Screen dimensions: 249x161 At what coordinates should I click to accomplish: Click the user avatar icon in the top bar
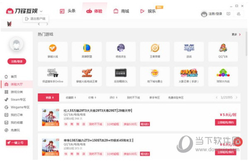[204, 14]
